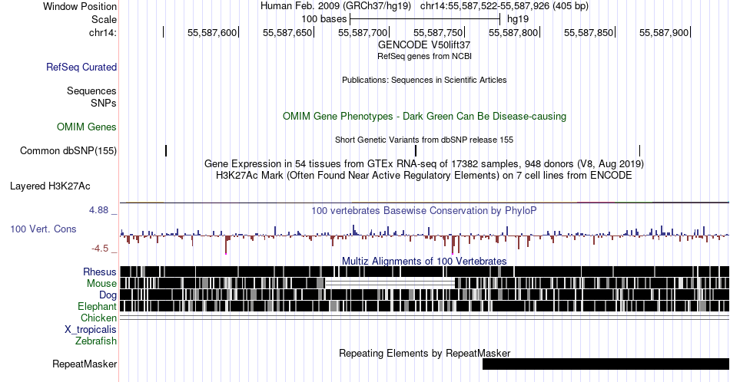Select the Dog alignment row label

tap(108, 295)
